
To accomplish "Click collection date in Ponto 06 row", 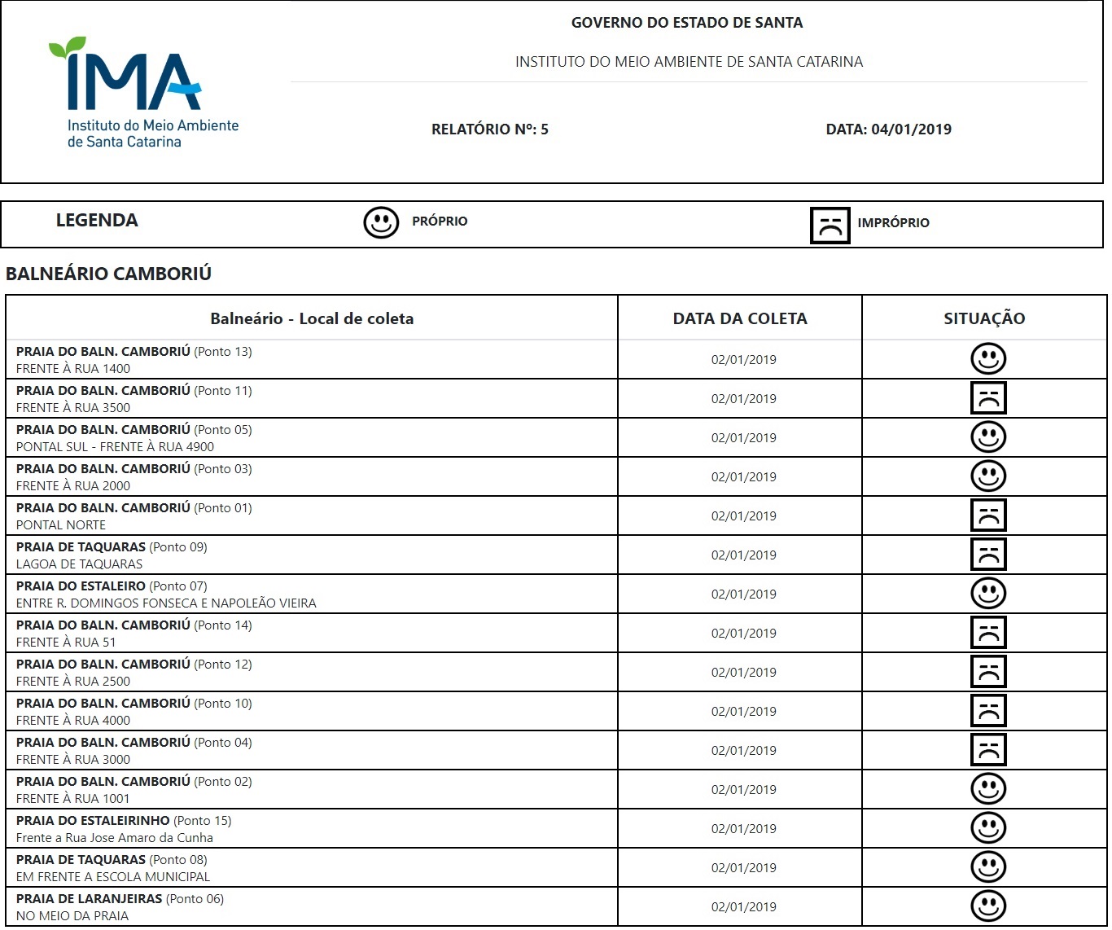I will pyautogui.click(x=743, y=906).
